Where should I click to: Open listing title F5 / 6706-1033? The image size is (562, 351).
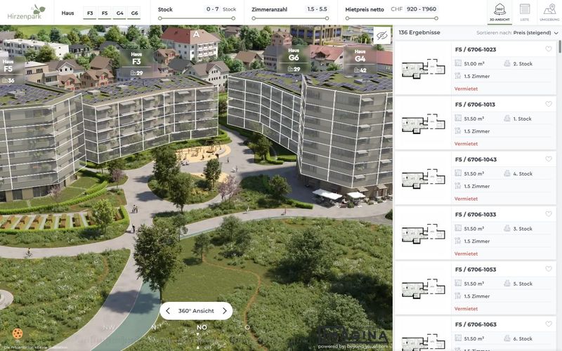(476, 215)
